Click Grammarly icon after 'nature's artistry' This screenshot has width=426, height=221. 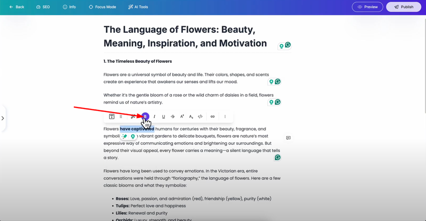click(277, 102)
